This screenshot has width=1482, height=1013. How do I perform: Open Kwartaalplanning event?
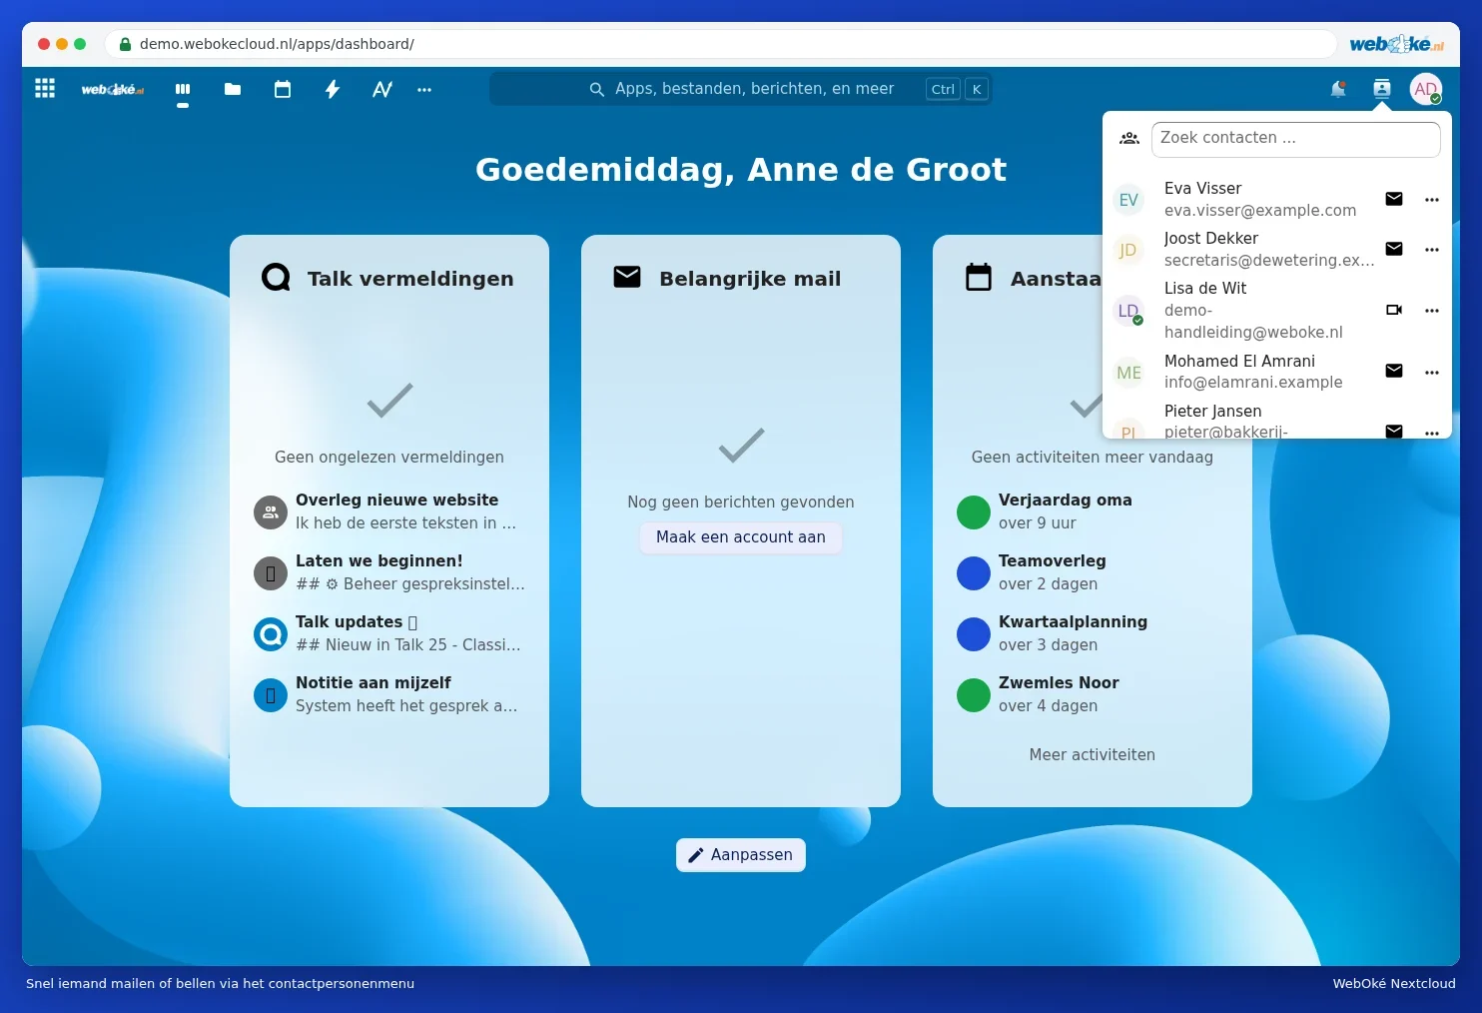pyautogui.click(x=1093, y=633)
